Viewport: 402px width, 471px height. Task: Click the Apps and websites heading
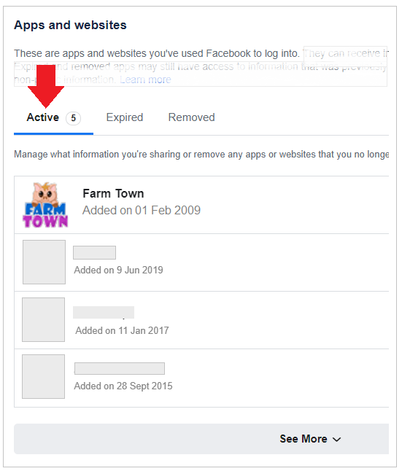pos(70,25)
